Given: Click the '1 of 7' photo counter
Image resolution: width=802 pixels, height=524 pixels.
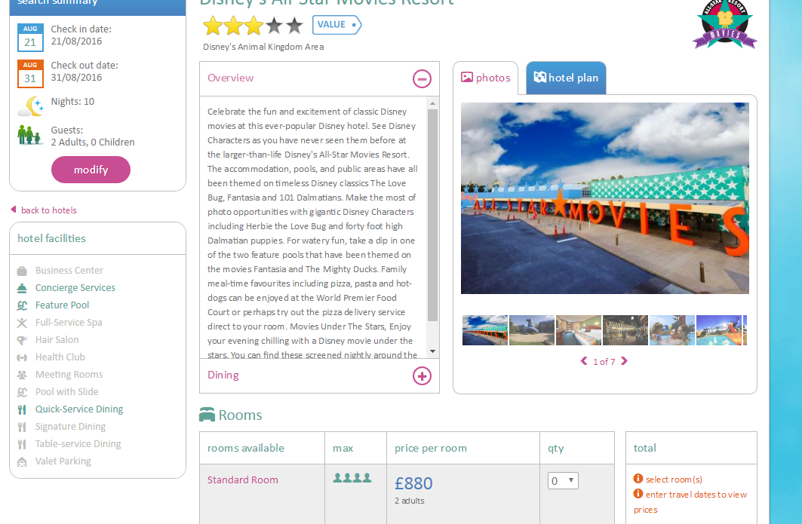Looking at the screenshot, I should 604,361.
